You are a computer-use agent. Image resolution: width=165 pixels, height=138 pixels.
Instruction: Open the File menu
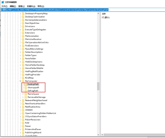pos(4,6)
